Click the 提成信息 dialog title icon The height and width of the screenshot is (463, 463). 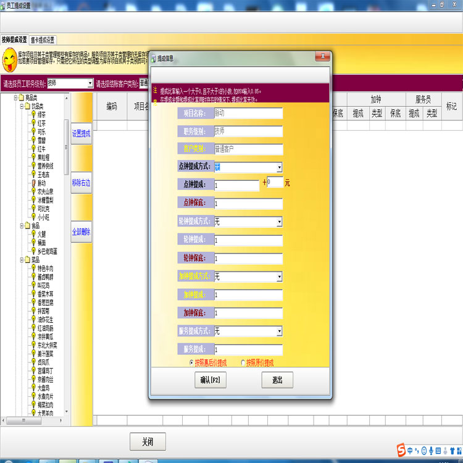(x=153, y=59)
